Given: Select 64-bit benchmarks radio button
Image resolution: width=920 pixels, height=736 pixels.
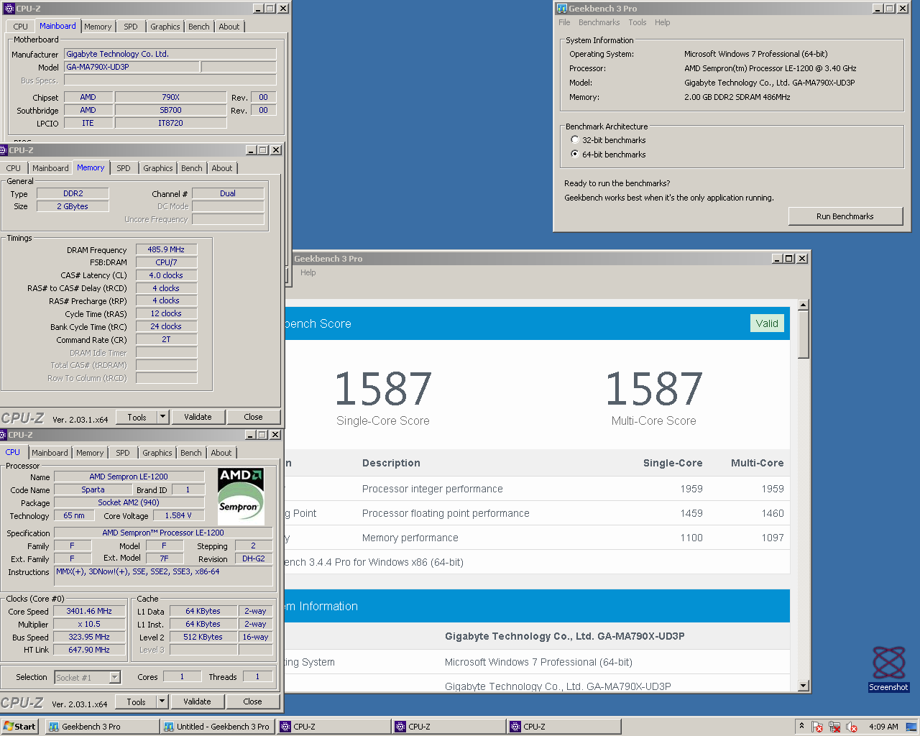Looking at the screenshot, I should 575,154.
